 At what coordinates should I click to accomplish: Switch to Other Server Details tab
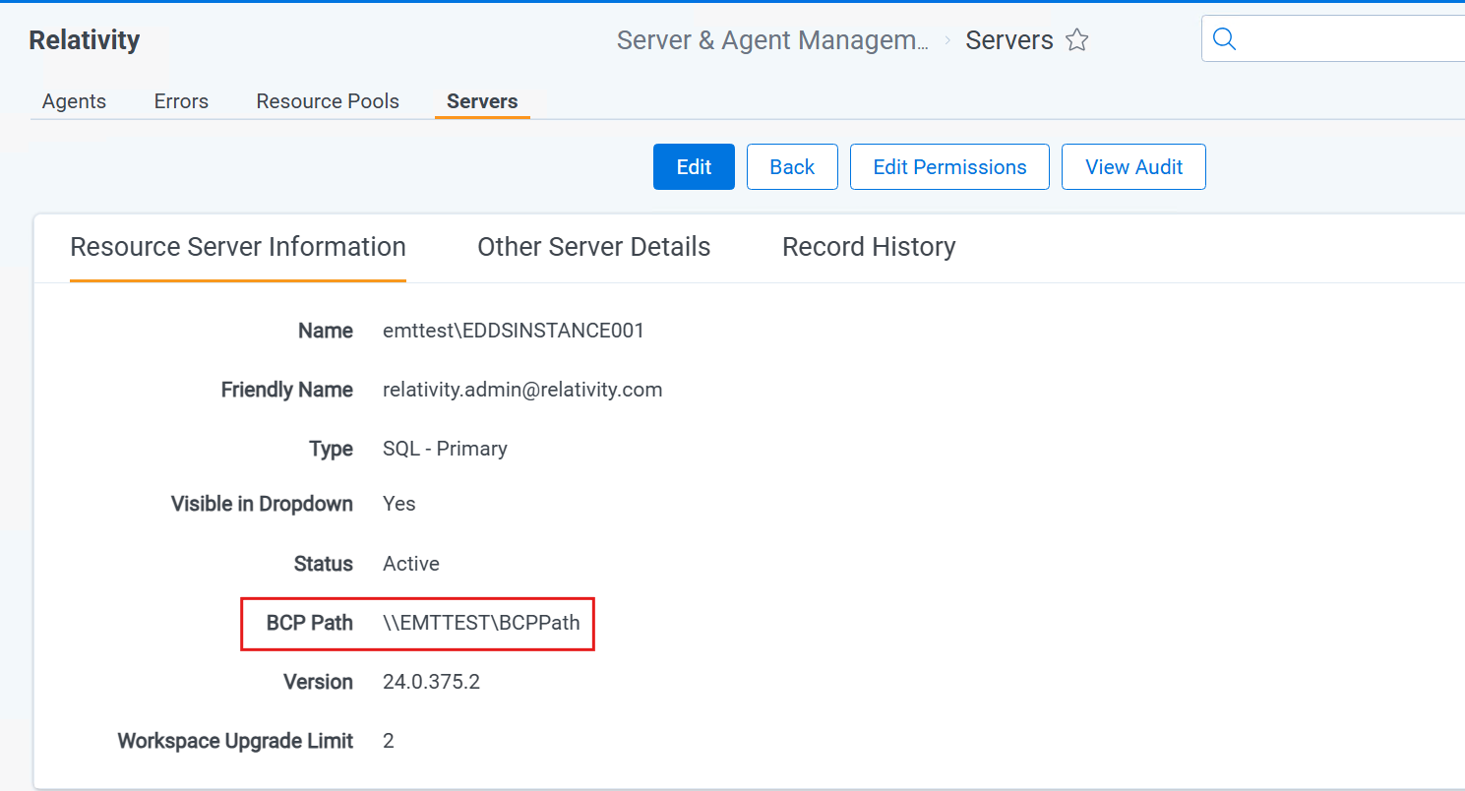pos(593,247)
